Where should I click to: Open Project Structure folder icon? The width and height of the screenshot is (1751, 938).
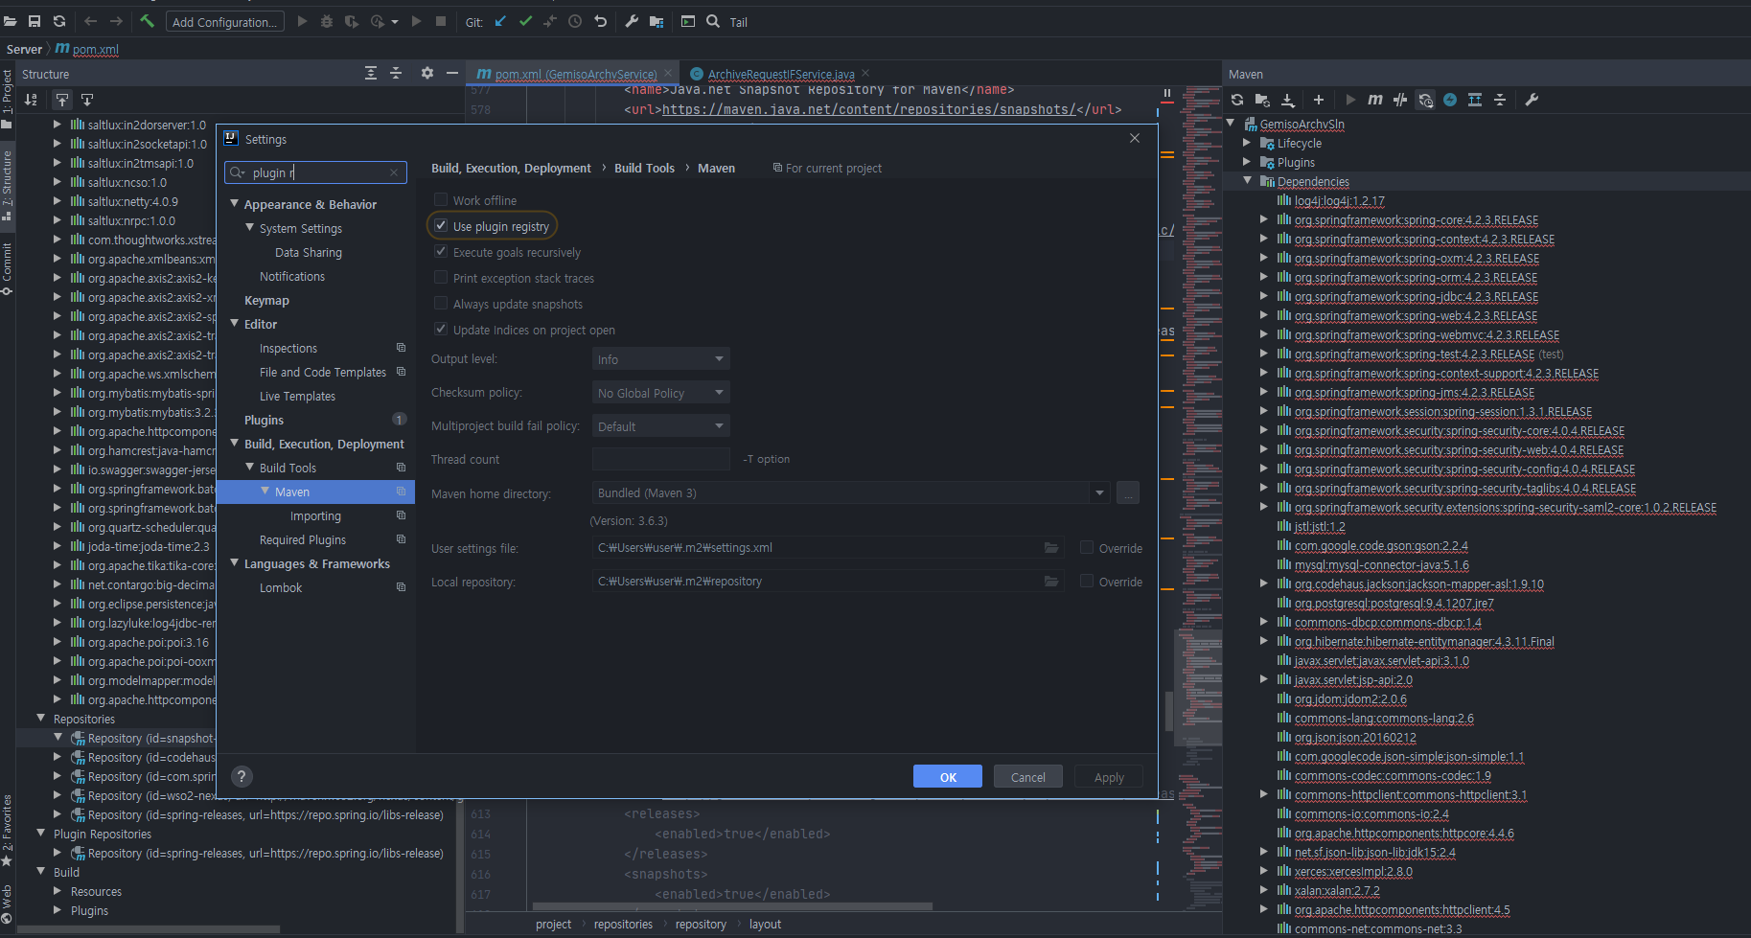point(657,21)
